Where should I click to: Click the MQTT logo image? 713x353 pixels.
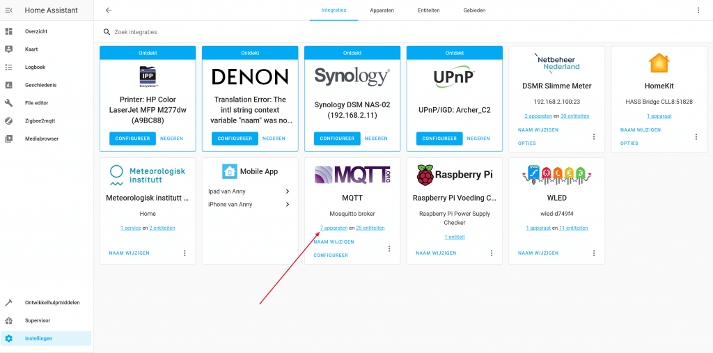[352, 175]
